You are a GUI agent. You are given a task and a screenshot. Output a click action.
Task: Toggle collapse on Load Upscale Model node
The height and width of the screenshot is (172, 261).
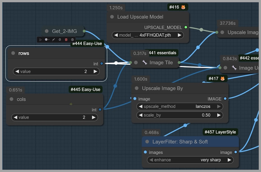coord(112,17)
